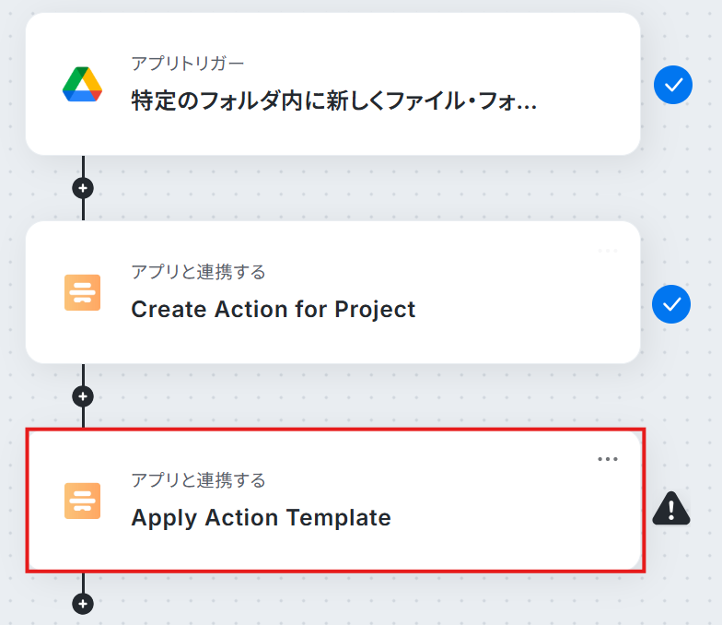Click the blue checkmark beside Create Action for Project

point(671,304)
